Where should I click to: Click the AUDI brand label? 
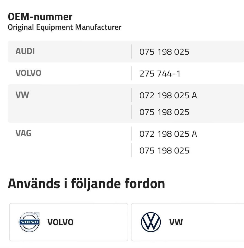click(x=25, y=51)
